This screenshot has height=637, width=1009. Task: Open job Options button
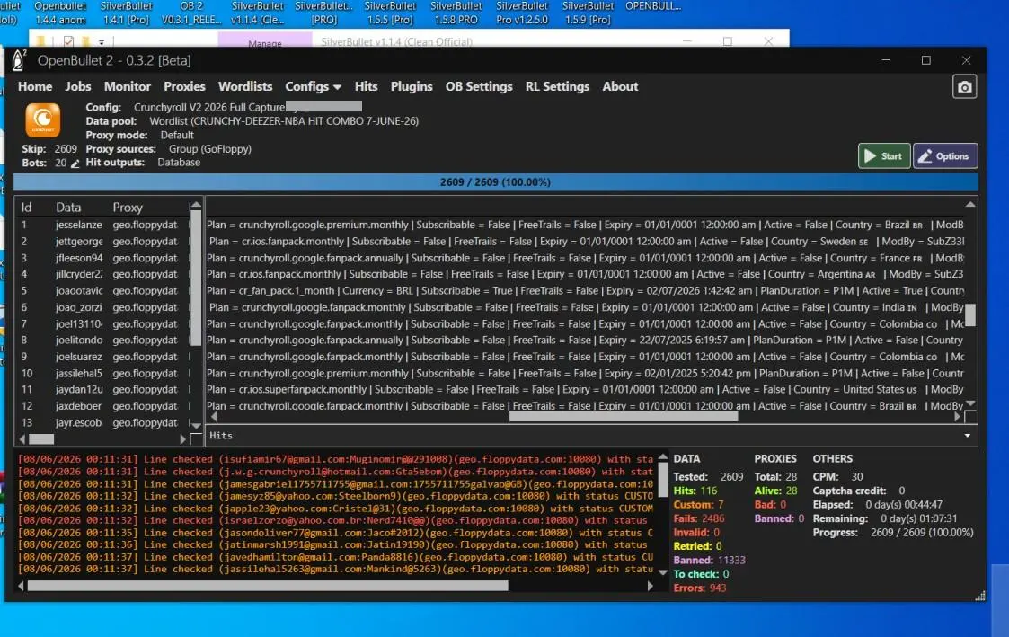pos(944,155)
